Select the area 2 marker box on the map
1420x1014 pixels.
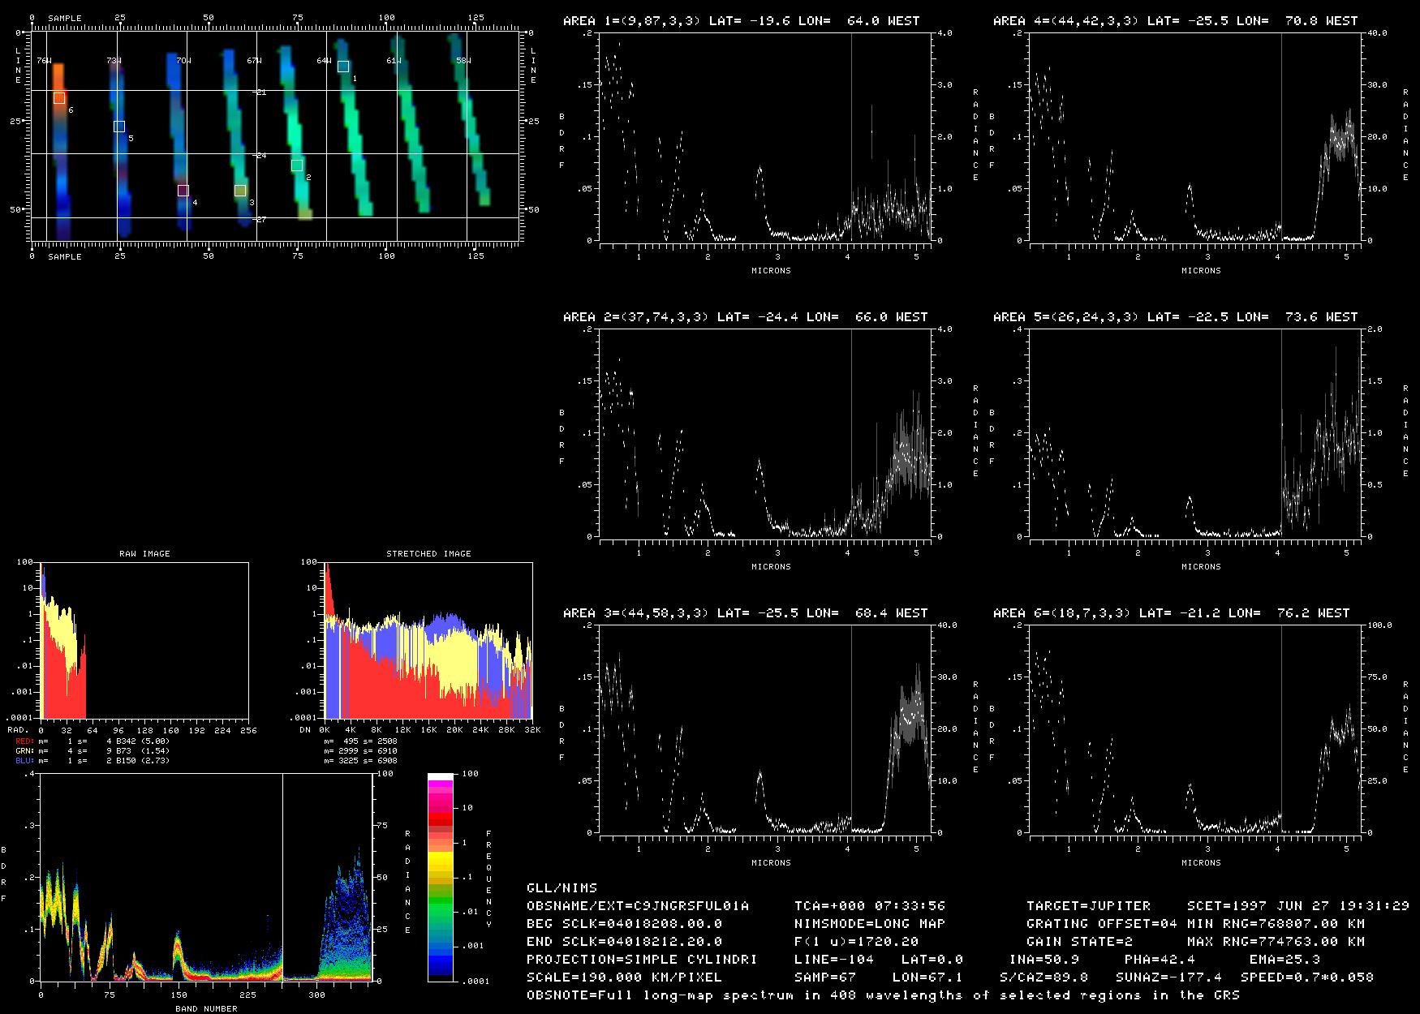pyautogui.click(x=297, y=165)
